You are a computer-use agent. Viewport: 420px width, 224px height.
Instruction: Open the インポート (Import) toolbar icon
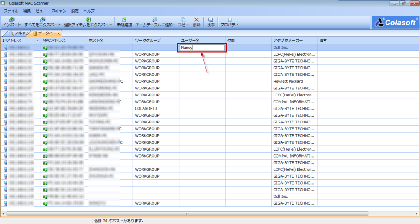click(x=12, y=22)
